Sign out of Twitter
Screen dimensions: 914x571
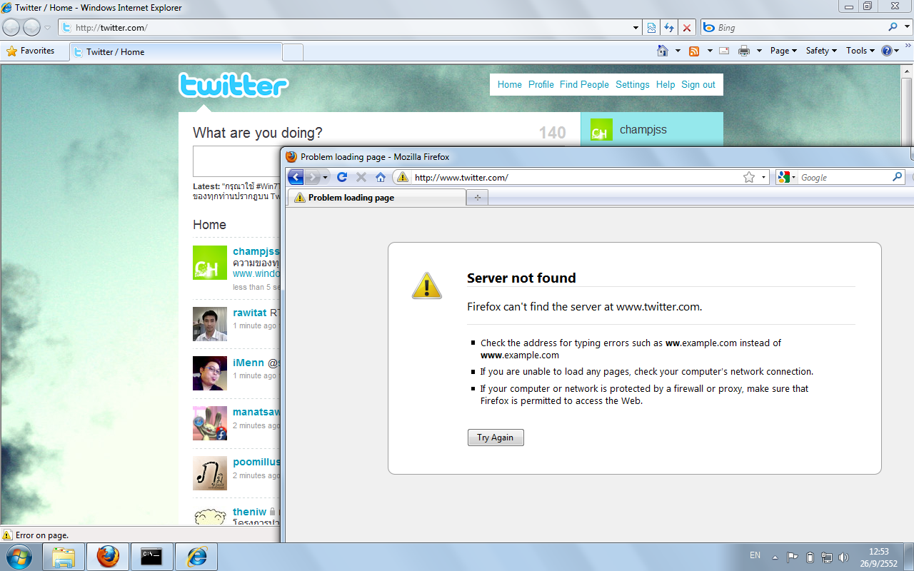click(x=698, y=84)
